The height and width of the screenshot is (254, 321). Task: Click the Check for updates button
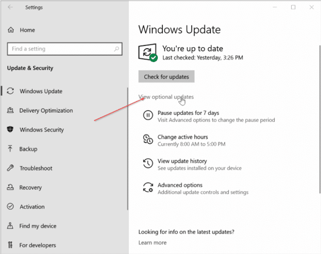(166, 76)
